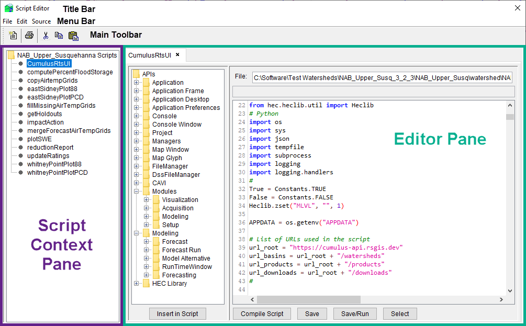Expand the HEC Library node
Screen dimensions: 526x326
tap(137, 284)
